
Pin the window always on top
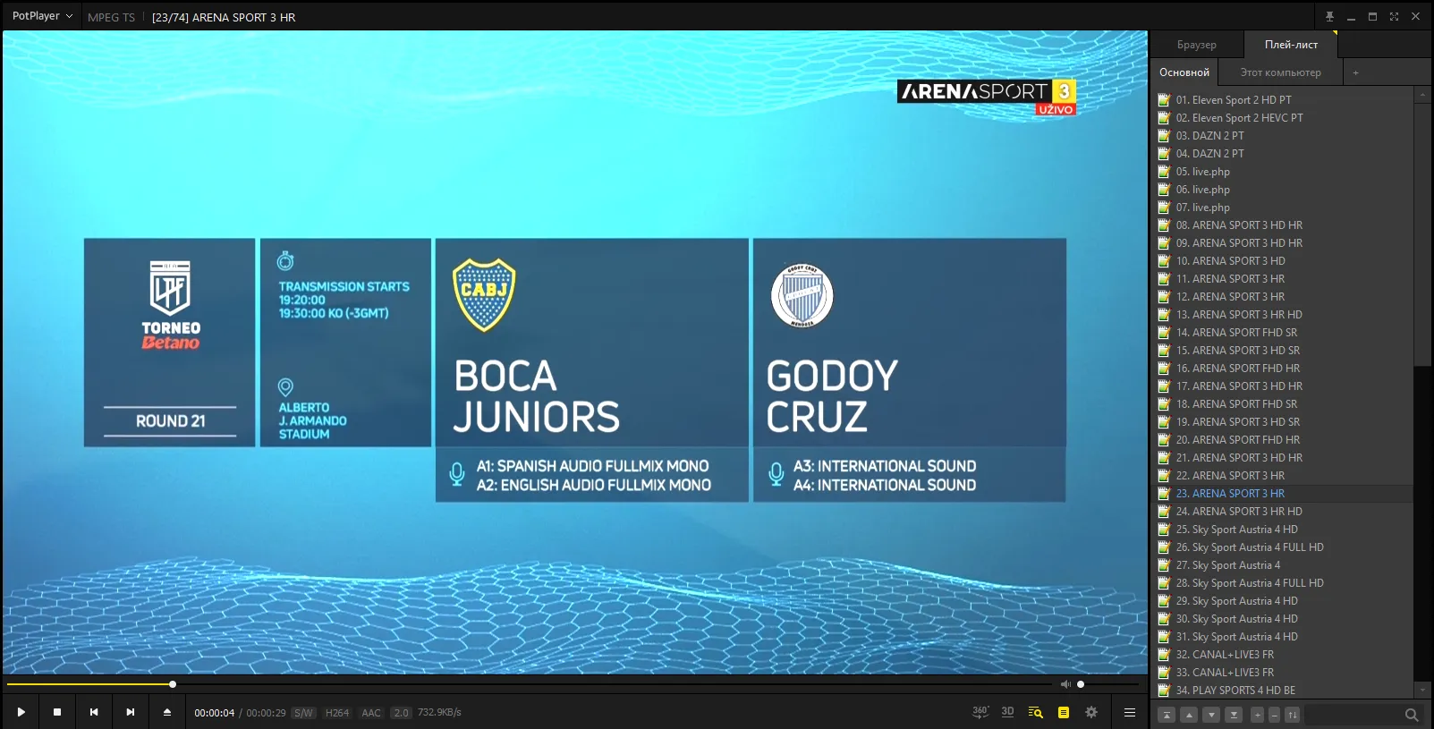tap(1329, 16)
